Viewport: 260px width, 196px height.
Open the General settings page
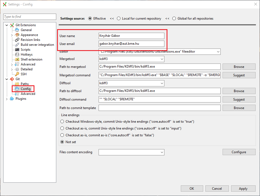click(26, 30)
